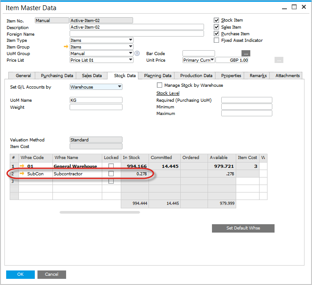Click the horizontal scrollbar under warehouse table
Viewport: 312px width, 285px height.
point(100,212)
